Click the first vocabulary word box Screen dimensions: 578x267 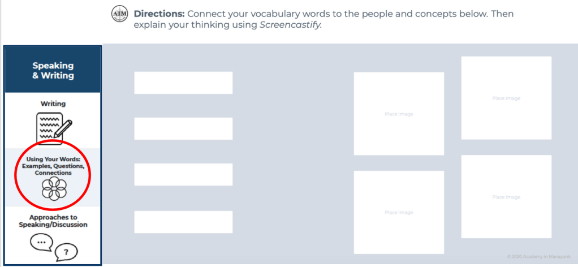coord(183,83)
